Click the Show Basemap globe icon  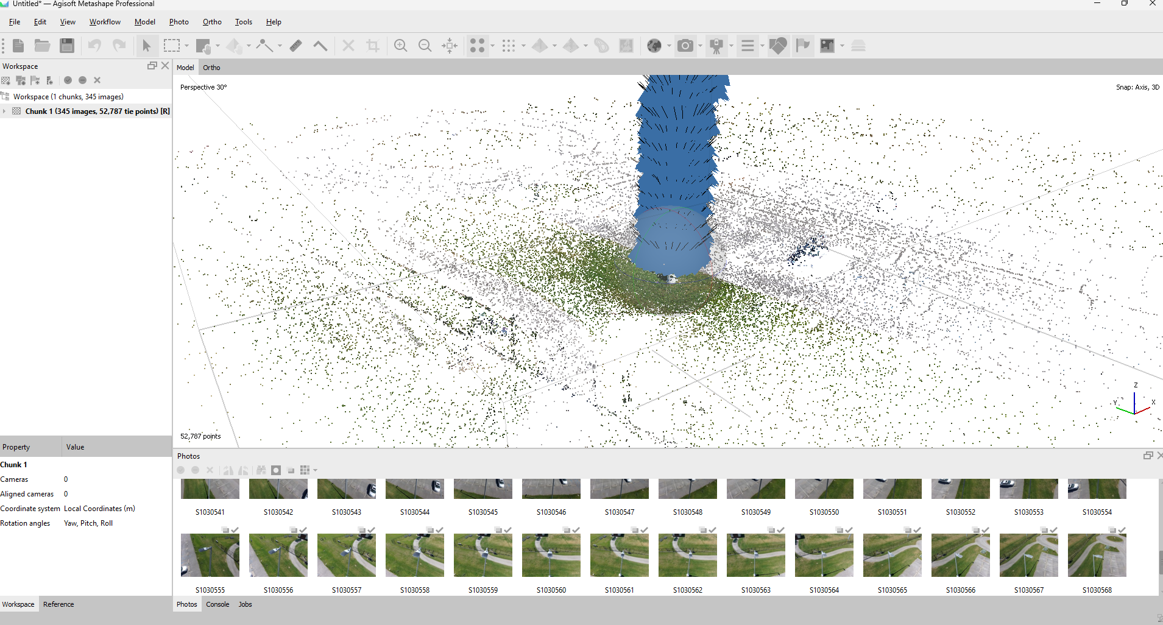654,46
